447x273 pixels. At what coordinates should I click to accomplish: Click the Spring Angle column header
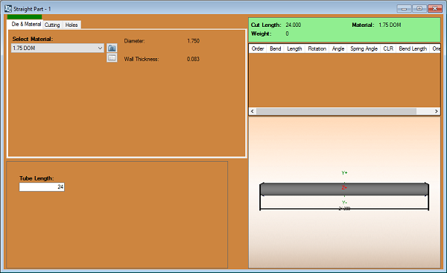click(364, 48)
